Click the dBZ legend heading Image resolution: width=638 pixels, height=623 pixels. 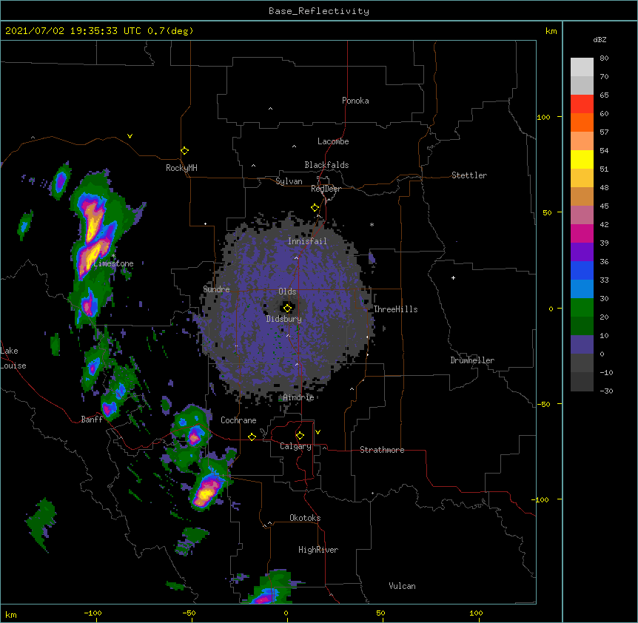(x=600, y=39)
